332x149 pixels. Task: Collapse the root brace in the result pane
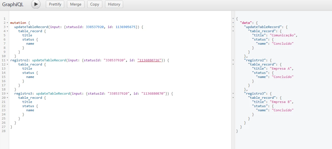233,19
